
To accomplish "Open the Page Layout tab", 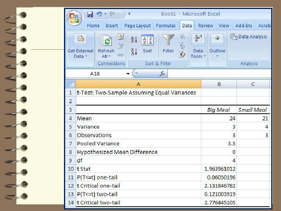I will [137, 26].
